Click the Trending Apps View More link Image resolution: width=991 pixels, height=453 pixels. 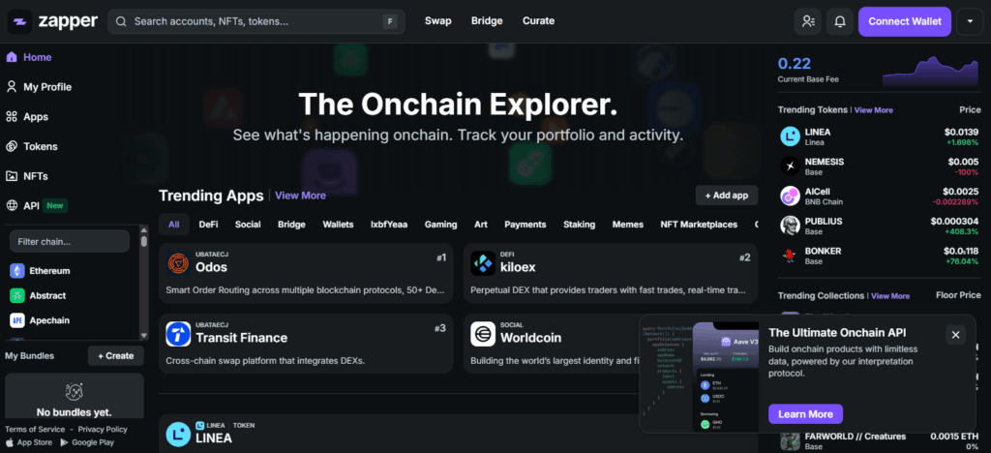click(x=300, y=196)
